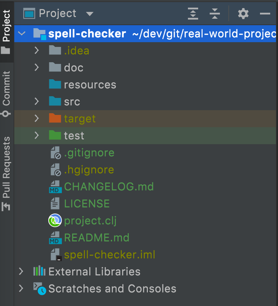Select the .gitignore file
The image size is (278, 306).
click(x=89, y=153)
